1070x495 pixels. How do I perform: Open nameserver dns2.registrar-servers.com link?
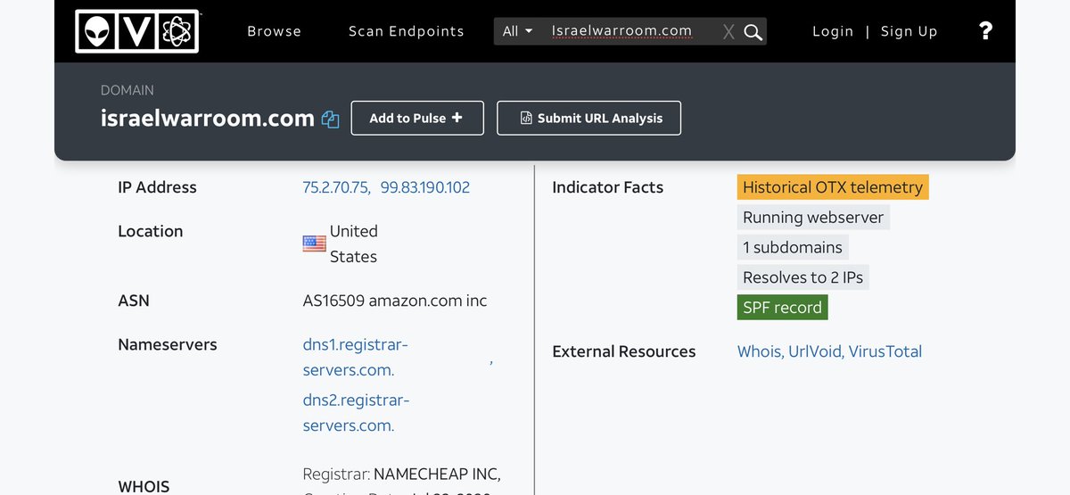click(x=355, y=413)
